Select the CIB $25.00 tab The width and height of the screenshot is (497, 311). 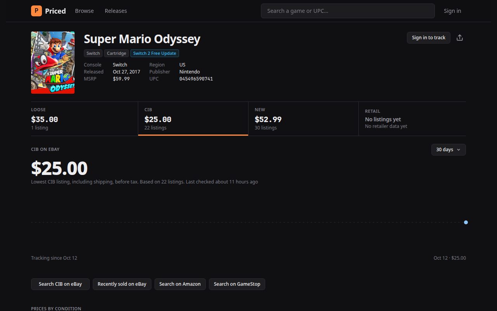pos(193,119)
